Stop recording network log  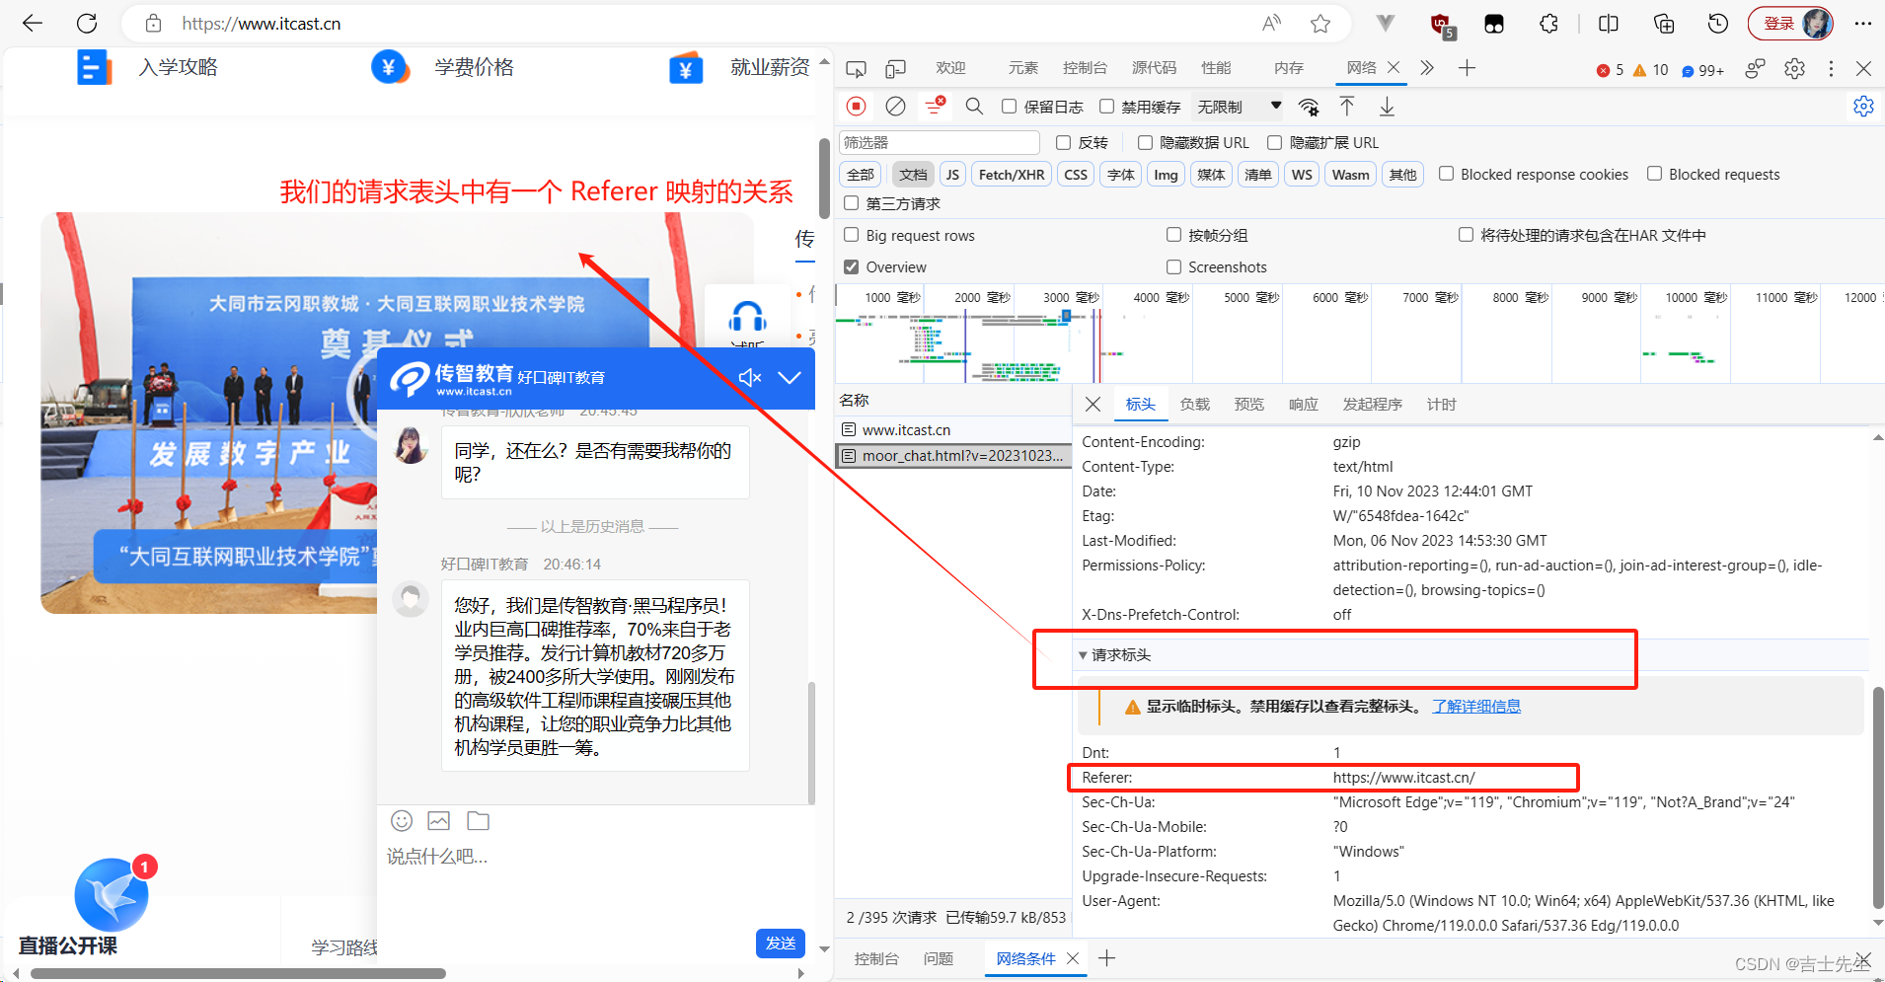pyautogui.click(x=857, y=106)
